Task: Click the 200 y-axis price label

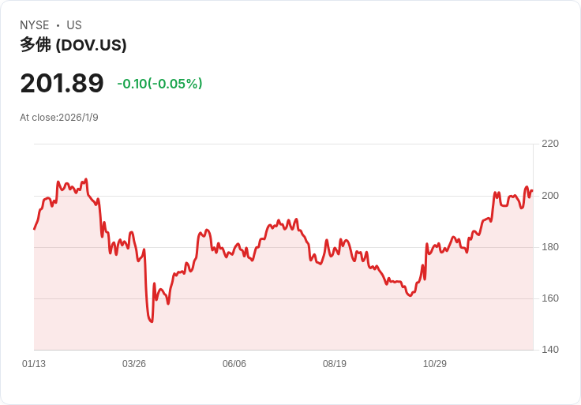Action: (550, 196)
